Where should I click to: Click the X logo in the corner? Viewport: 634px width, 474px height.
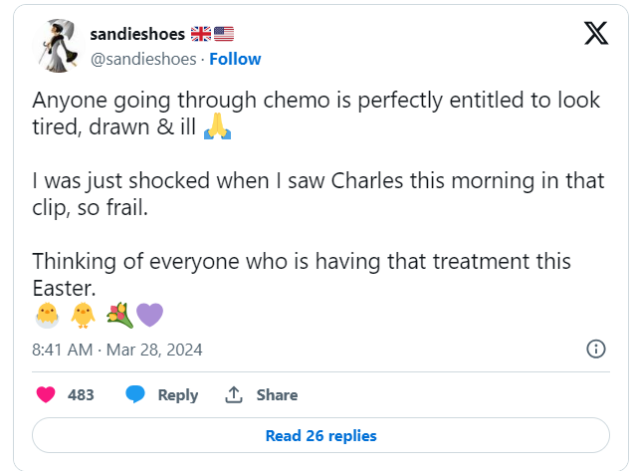(595, 34)
